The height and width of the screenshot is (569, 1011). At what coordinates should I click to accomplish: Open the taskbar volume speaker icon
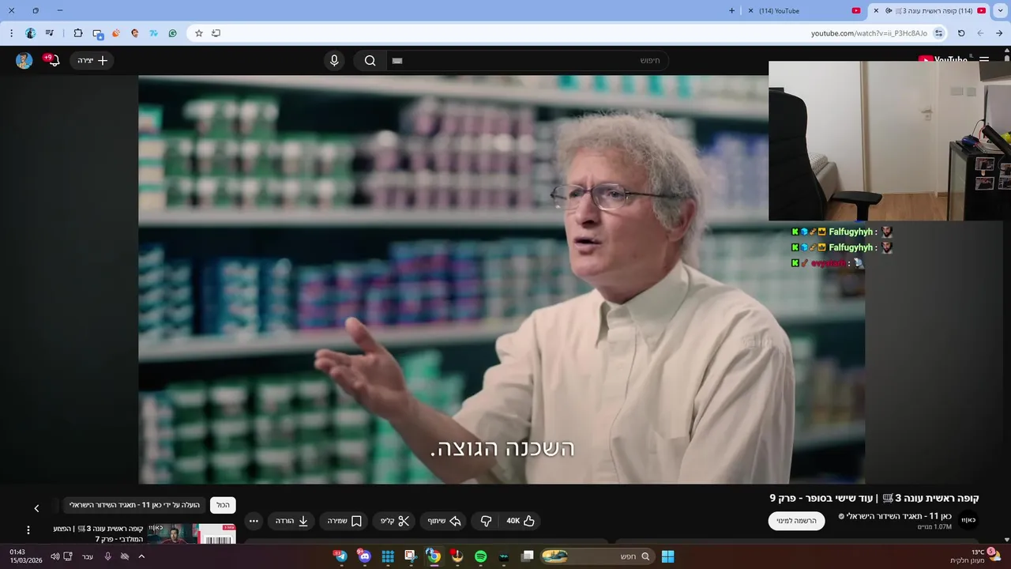click(x=54, y=556)
